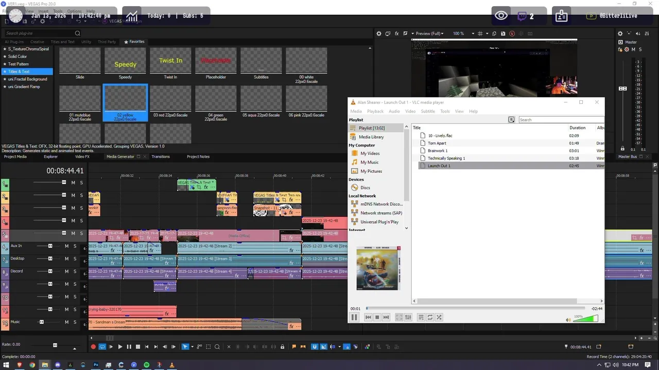Toggle Automatic Crossfades icon
Viewport: 659px width, 370px height.
[x=323, y=347]
